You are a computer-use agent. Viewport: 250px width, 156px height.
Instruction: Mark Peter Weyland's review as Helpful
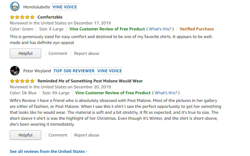(25, 135)
